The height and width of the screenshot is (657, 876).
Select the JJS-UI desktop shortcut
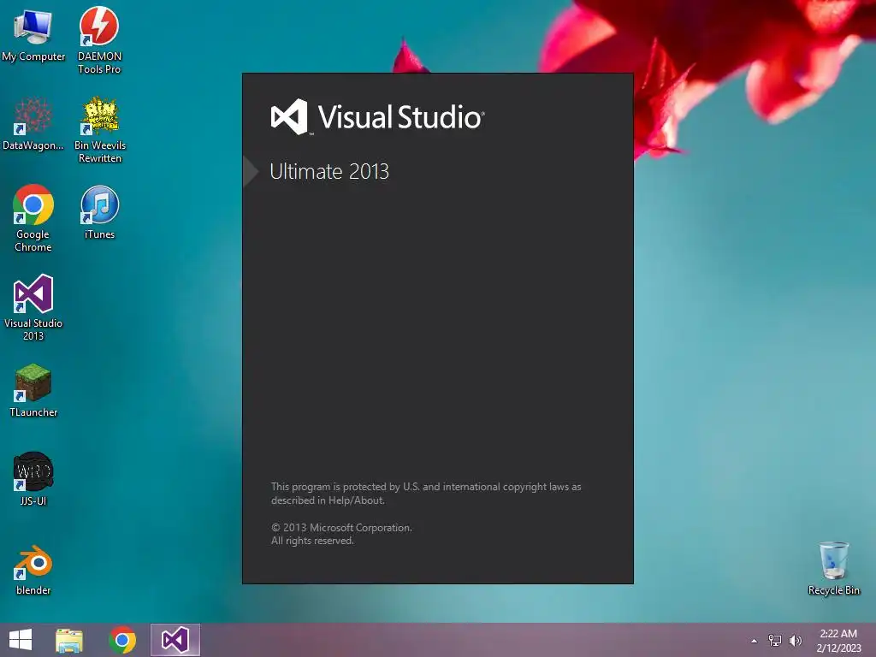(33, 479)
